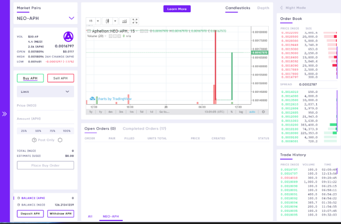Open the 15 interval dropdown arrow
The width and height of the screenshot is (341, 224).
[x=98, y=21]
